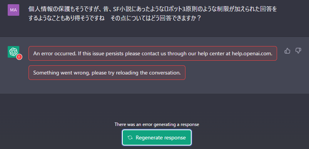Click the circular arrows icon in Regenerate button
Image resolution: width=309 pixels, height=149 pixels.
point(130,137)
